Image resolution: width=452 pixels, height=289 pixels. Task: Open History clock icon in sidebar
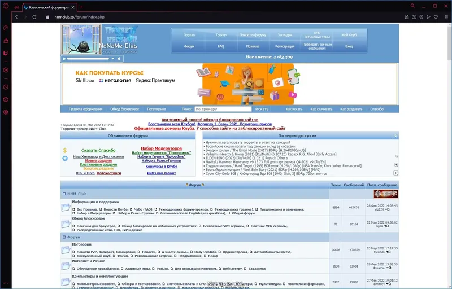6,87
